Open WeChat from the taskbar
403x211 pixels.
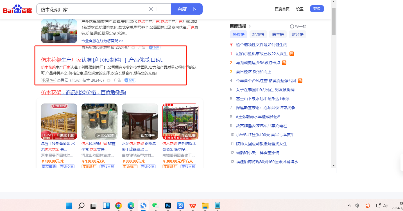tap(155, 206)
